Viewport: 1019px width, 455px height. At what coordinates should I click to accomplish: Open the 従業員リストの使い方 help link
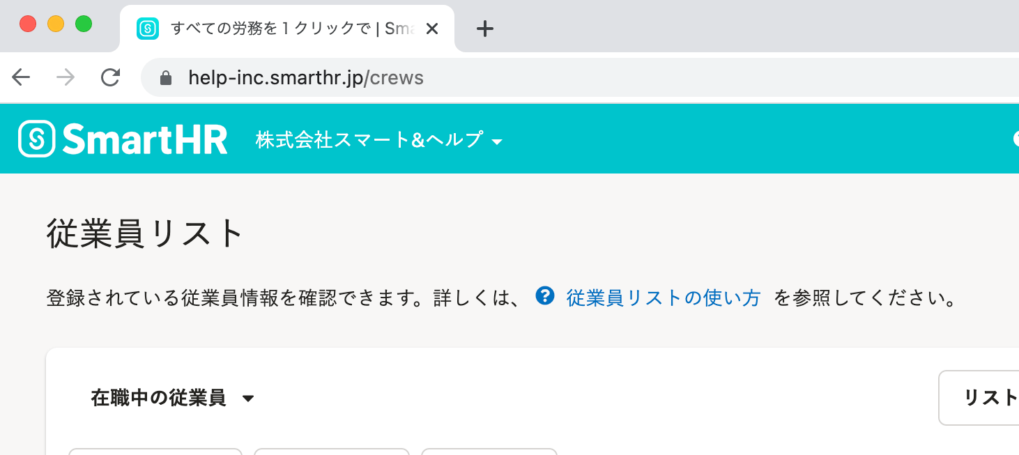click(663, 298)
